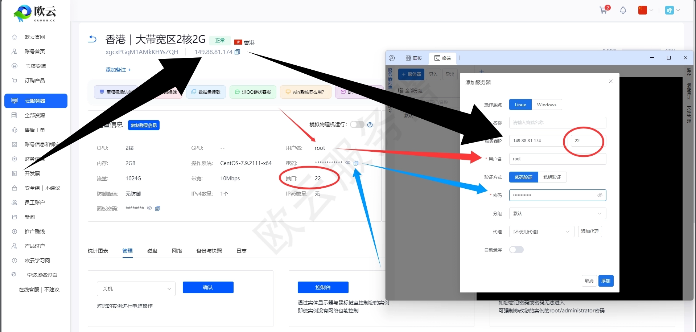Switch to the 面板 tab in terminal app
Screen dimensions: 696x332
(413, 58)
